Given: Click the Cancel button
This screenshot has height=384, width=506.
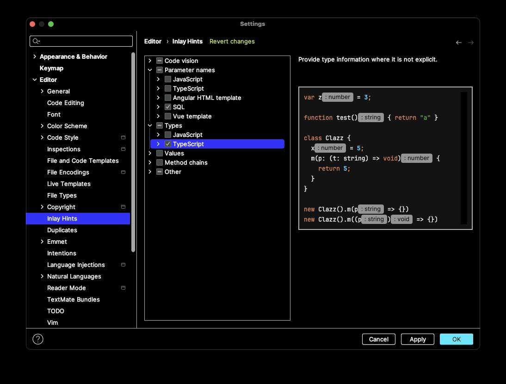Looking at the screenshot, I should coord(378,339).
